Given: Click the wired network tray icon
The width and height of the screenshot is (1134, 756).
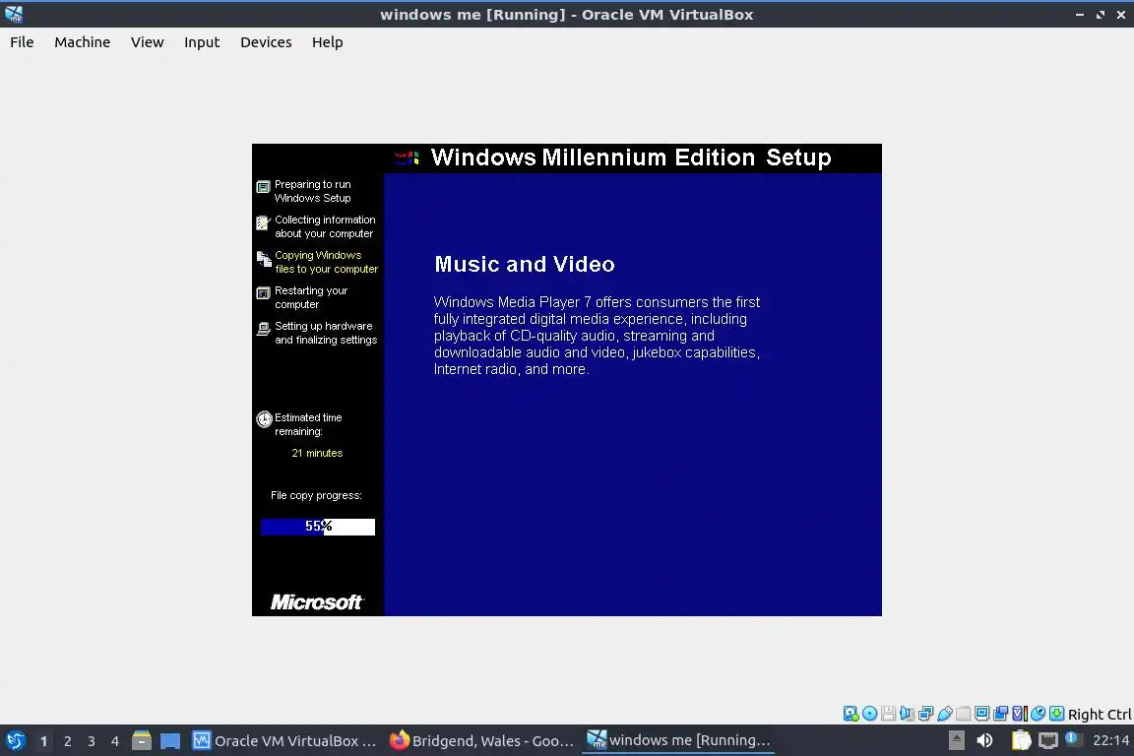Looking at the screenshot, I should coord(1048,740).
